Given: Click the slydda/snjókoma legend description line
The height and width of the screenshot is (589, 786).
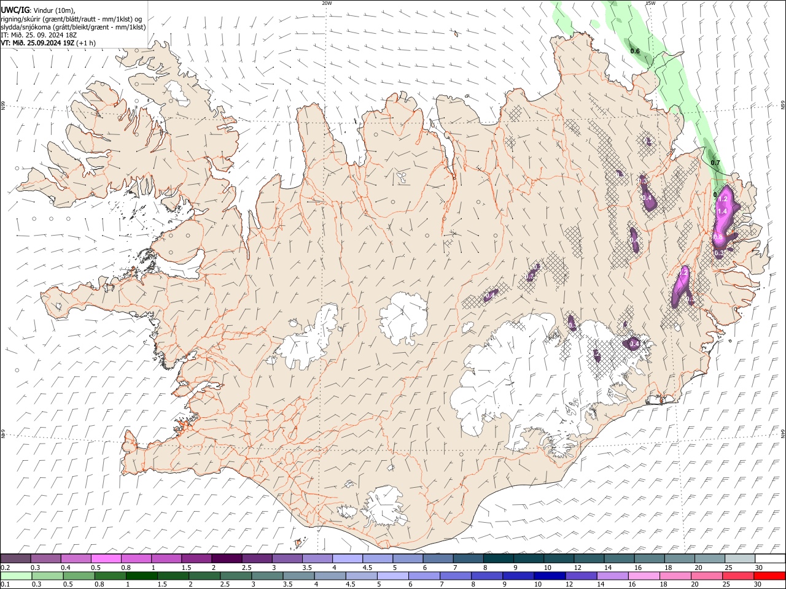Looking at the screenshot, I should (x=73, y=26).
